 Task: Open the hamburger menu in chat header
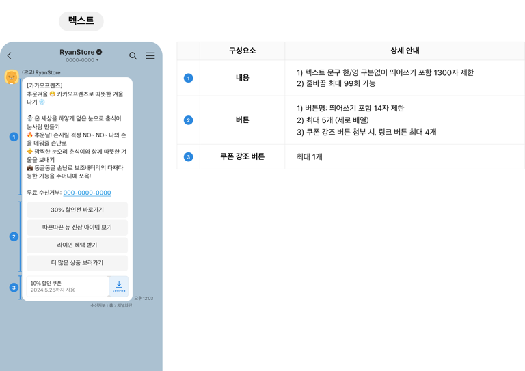(150, 56)
